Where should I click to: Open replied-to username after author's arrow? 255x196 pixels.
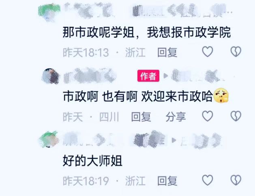197,75
